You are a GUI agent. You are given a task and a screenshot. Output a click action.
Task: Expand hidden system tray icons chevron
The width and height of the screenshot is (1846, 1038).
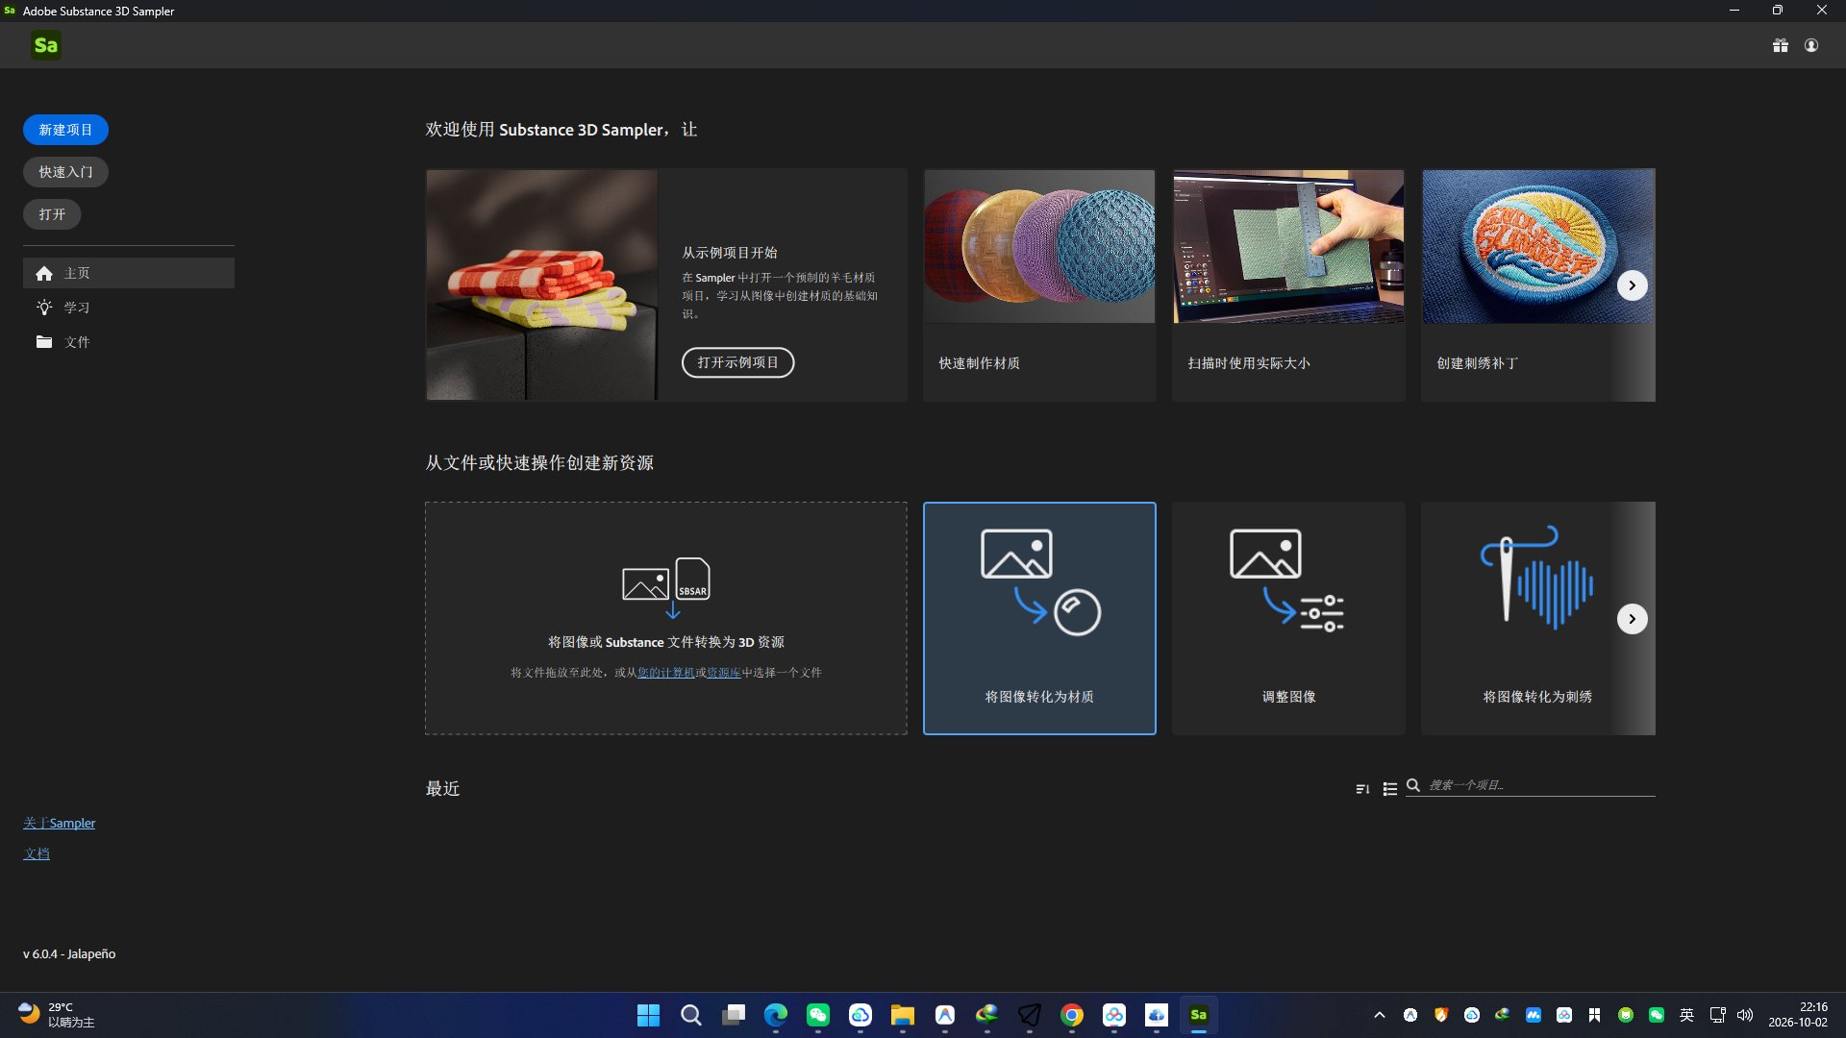tap(1380, 1015)
